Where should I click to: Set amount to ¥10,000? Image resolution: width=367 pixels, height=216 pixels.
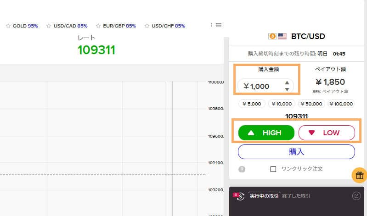pos(282,104)
